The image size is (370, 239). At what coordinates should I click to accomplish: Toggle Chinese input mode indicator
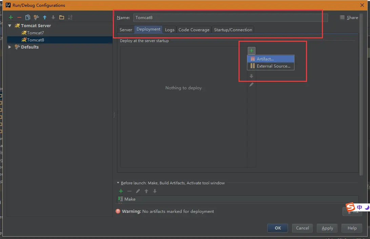(359, 207)
